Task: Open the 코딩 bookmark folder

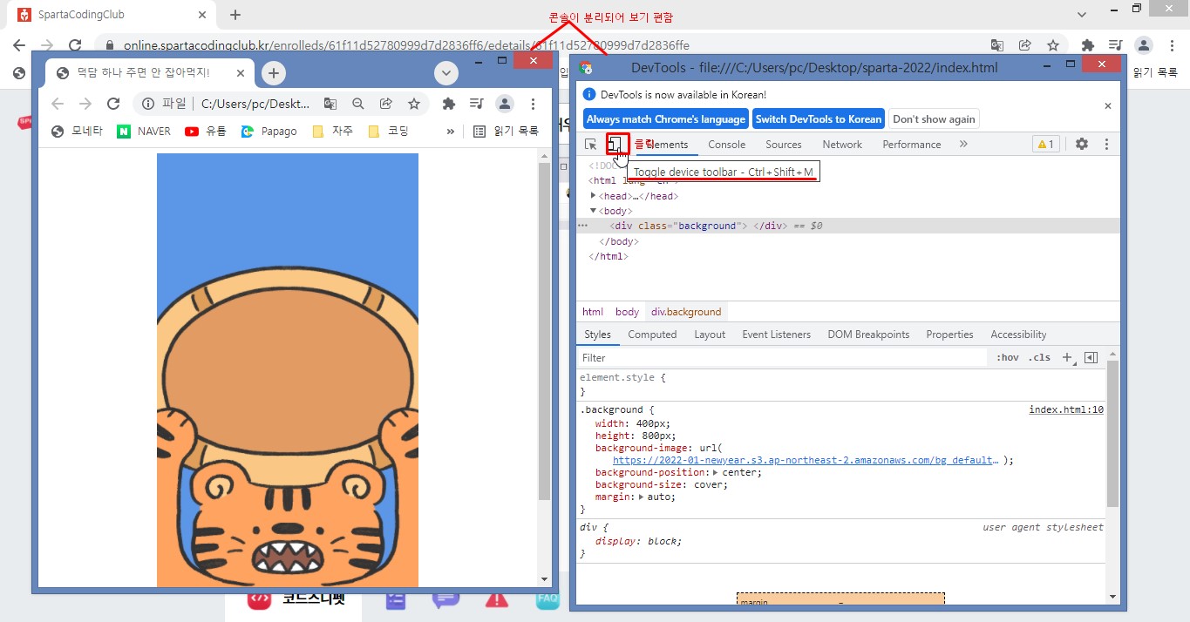Action: [x=388, y=132]
